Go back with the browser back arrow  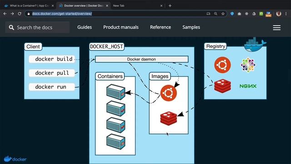pyautogui.click(x=5, y=14)
